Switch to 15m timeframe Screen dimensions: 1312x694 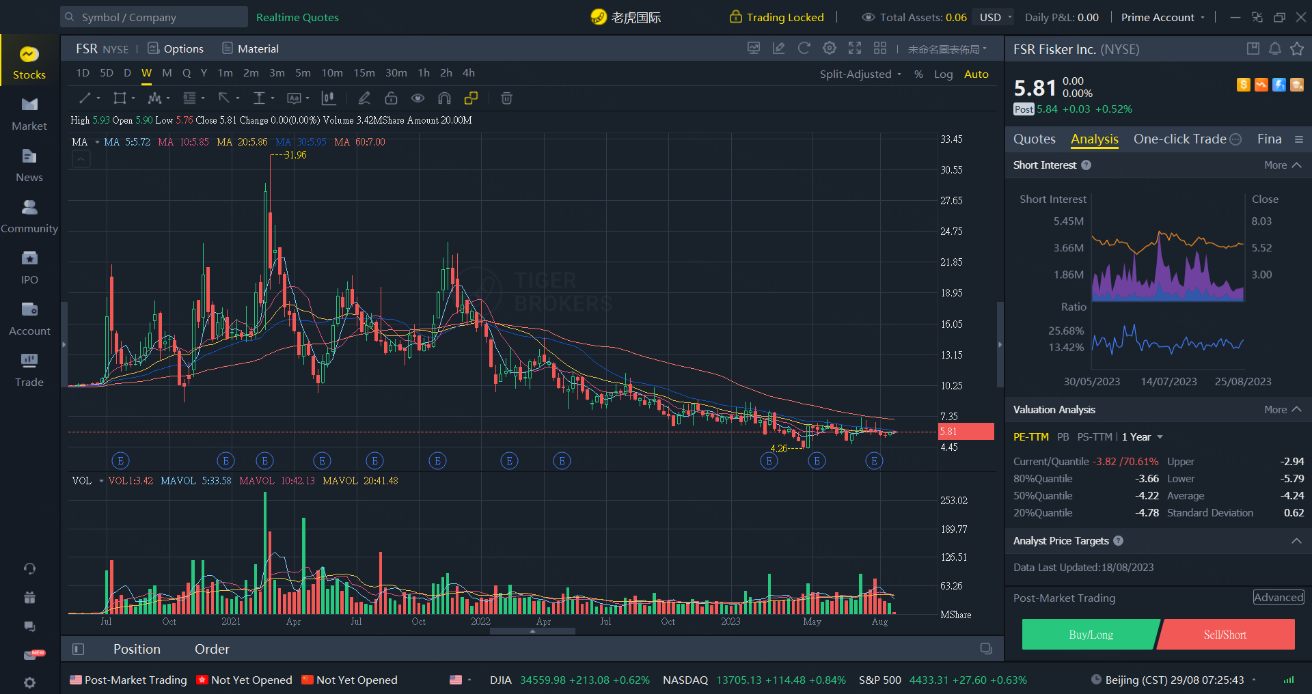(x=364, y=73)
